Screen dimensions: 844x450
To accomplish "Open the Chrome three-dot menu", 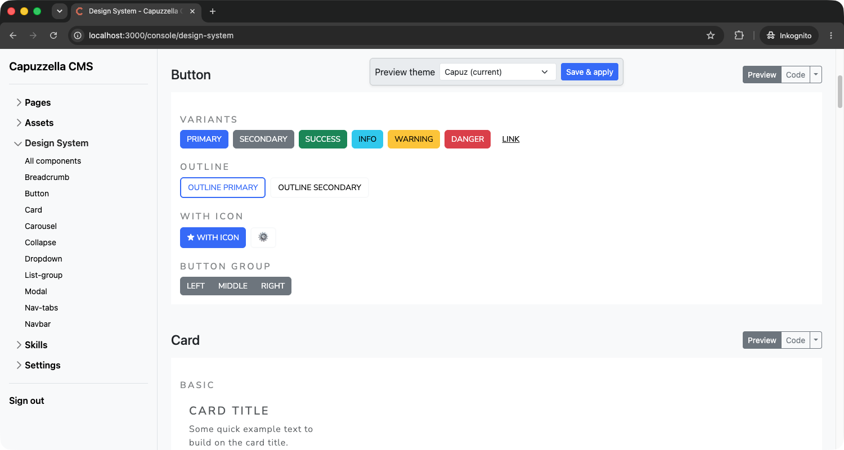I will coord(831,35).
